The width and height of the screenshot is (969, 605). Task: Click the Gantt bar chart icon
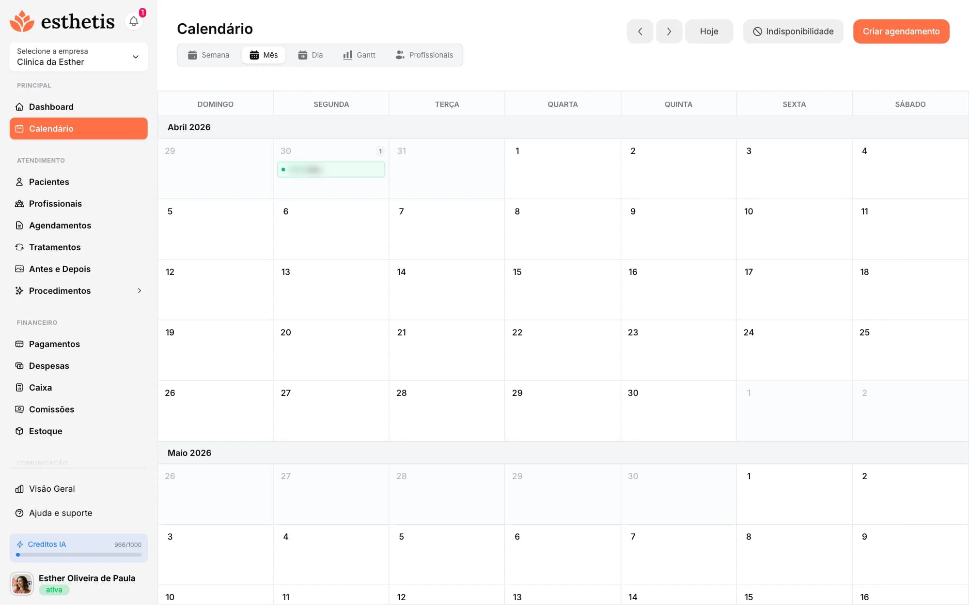point(347,55)
